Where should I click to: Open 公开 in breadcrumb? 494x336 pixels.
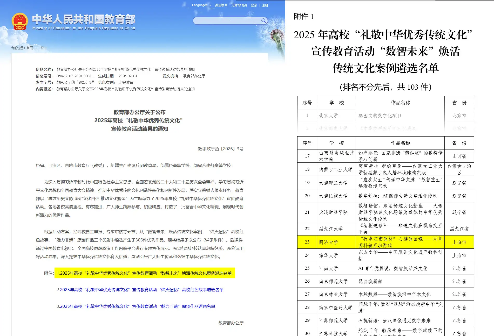coord(44,48)
